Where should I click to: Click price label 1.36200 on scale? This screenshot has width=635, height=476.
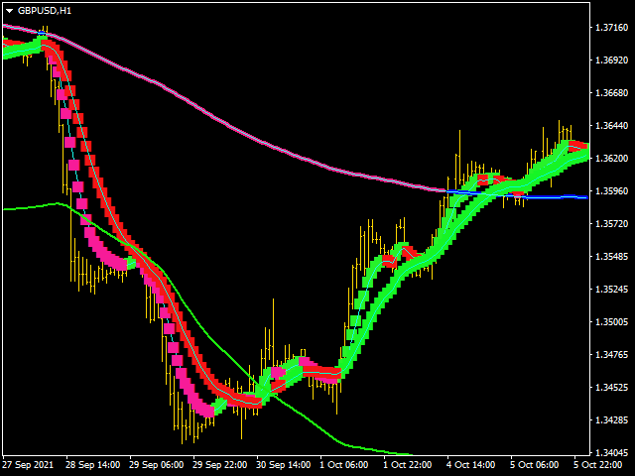(611, 159)
